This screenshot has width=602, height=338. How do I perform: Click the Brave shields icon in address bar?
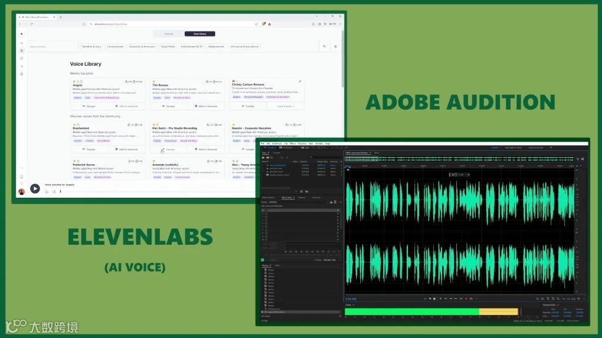click(264, 23)
